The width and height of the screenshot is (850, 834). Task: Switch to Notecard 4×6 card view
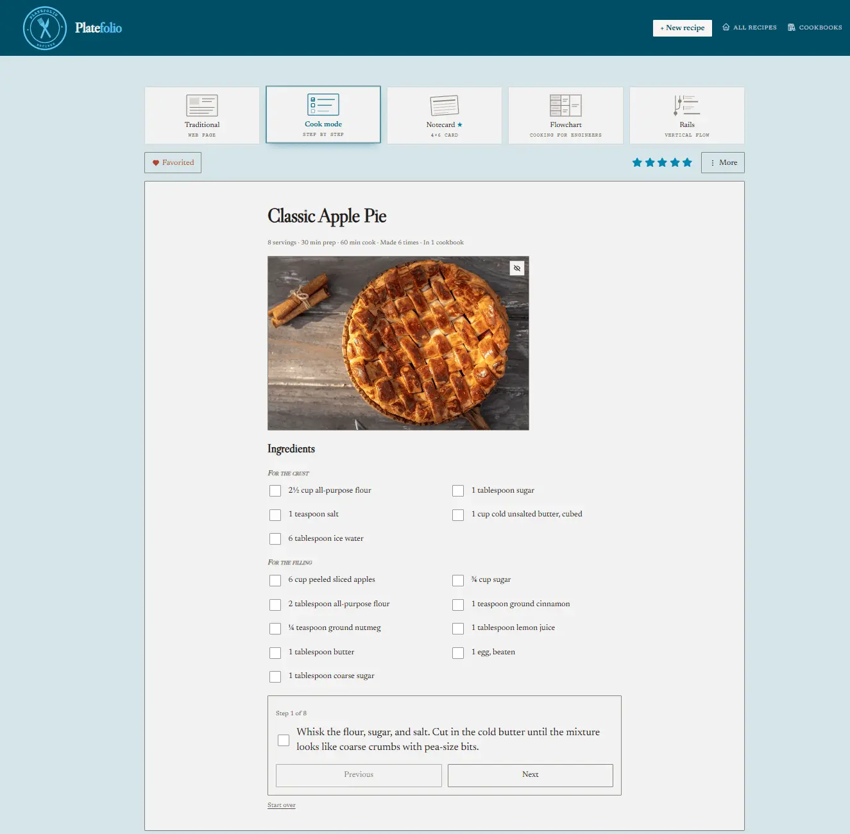(445, 115)
